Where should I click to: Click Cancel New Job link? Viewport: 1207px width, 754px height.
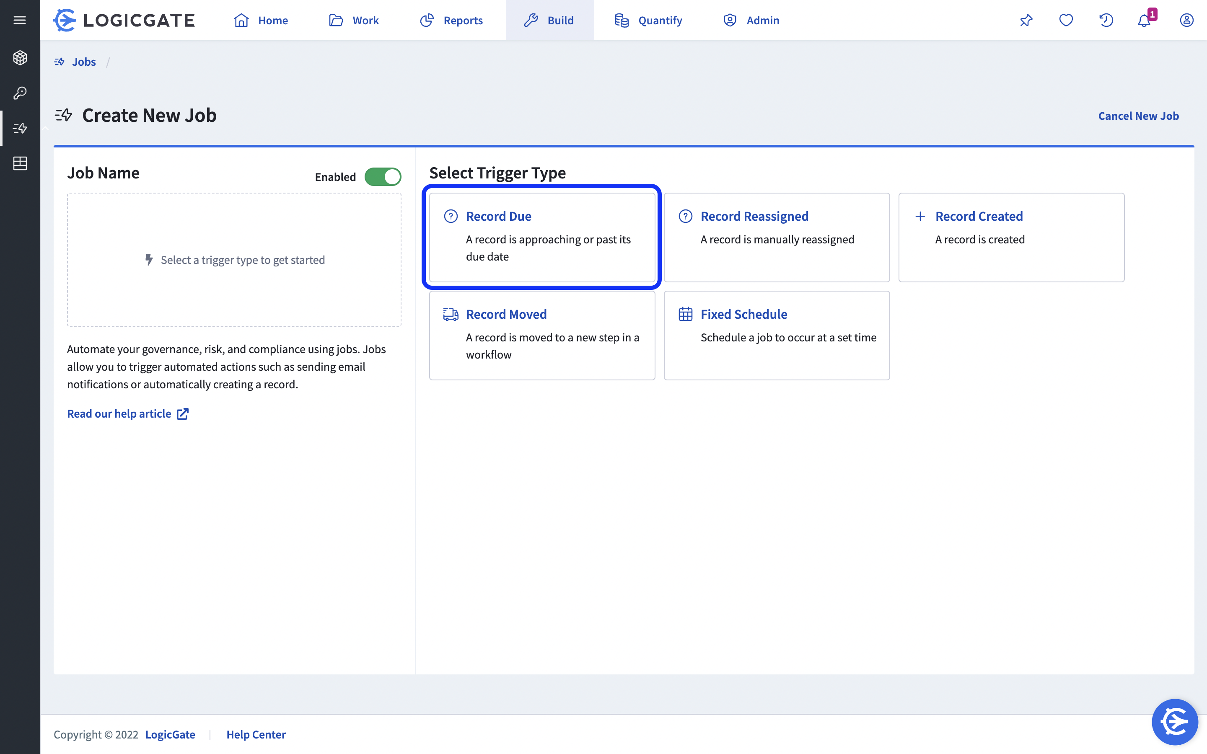(1139, 116)
